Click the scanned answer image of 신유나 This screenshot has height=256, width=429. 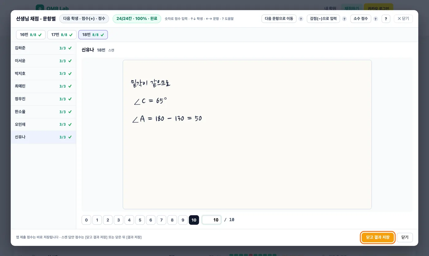point(247,134)
